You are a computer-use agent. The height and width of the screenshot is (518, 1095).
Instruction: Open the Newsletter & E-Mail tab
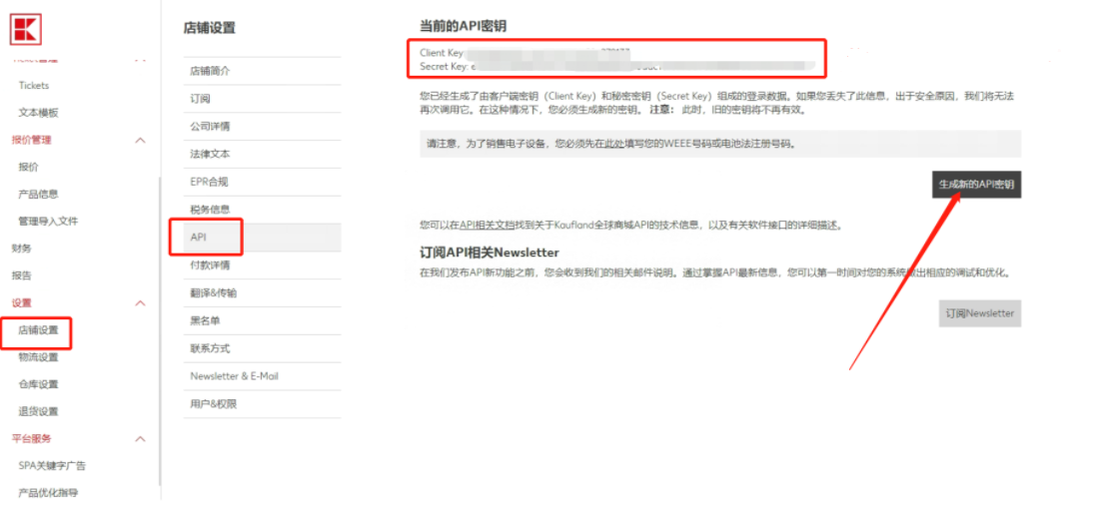[234, 376]
